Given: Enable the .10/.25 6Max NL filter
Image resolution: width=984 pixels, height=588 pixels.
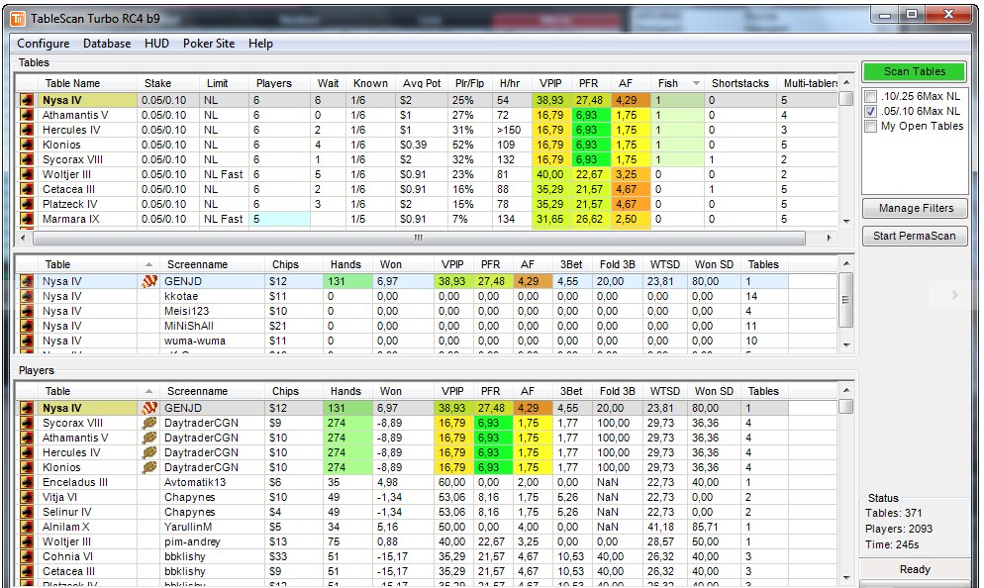Looking at the screenshot, I should [870, 95].
